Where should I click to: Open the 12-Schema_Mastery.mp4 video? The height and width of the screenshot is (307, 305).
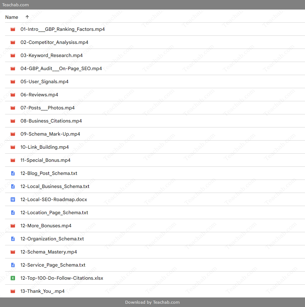click(49, 252)
